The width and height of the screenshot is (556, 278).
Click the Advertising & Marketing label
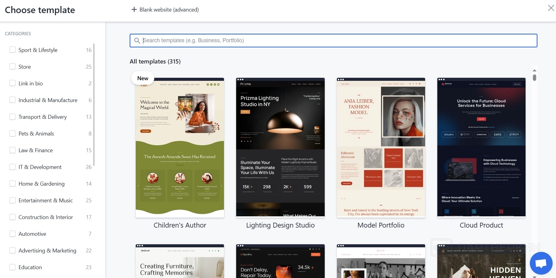47,251
